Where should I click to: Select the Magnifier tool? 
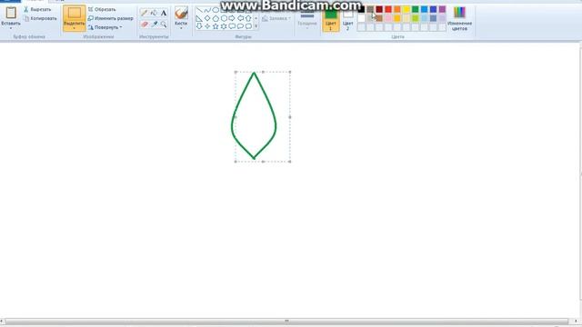164,25
